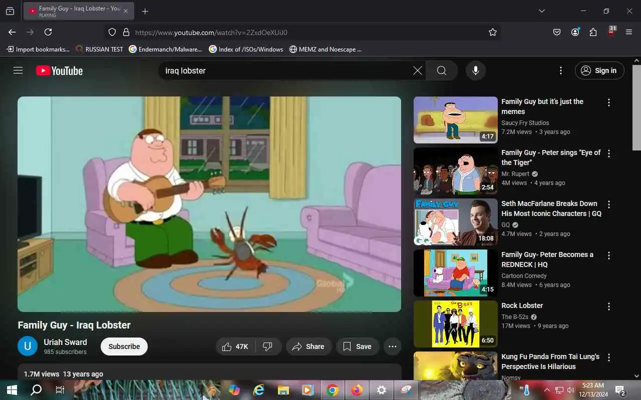Open the YouTube guide hamburger menu
This screenshot has height=400, width=641.
[18, 70]
